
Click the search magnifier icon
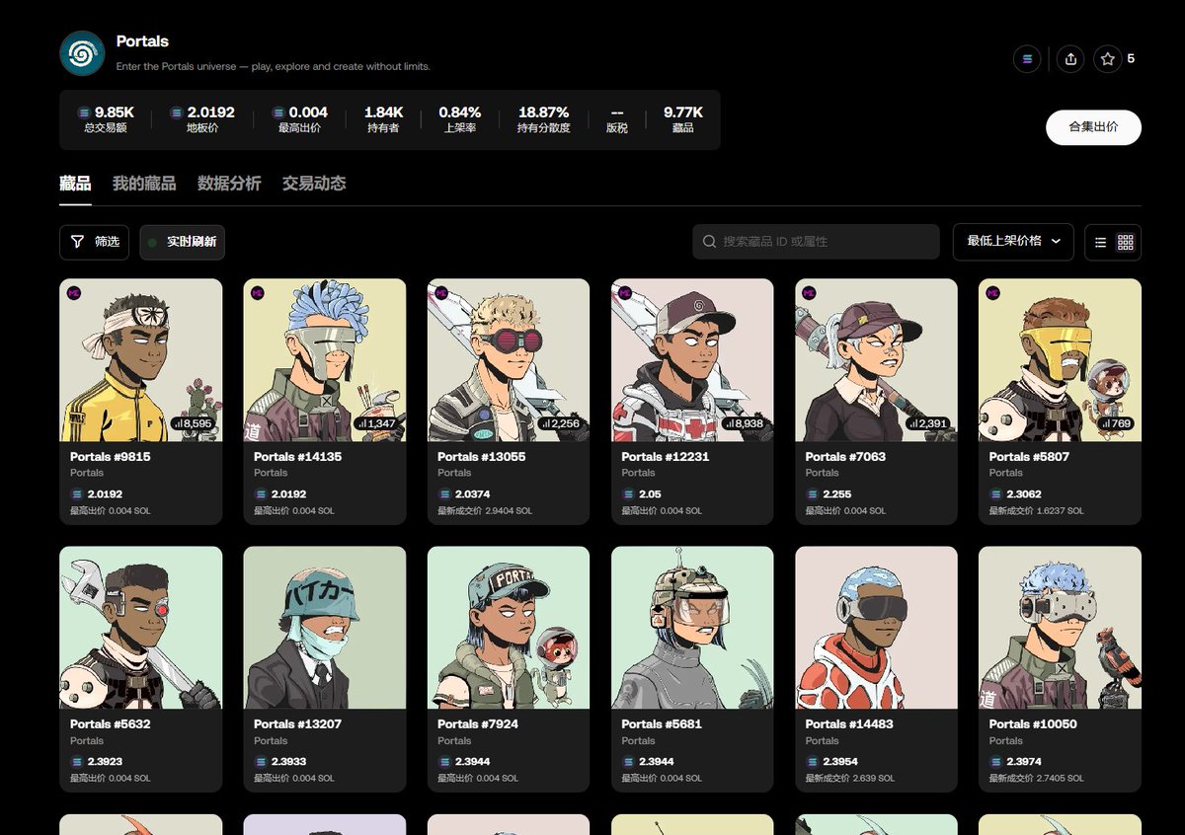(x=709, y=242)
